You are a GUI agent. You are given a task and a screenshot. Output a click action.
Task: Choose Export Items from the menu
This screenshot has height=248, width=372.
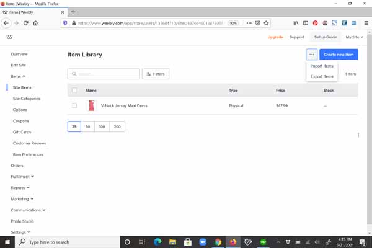click(322, 76)
